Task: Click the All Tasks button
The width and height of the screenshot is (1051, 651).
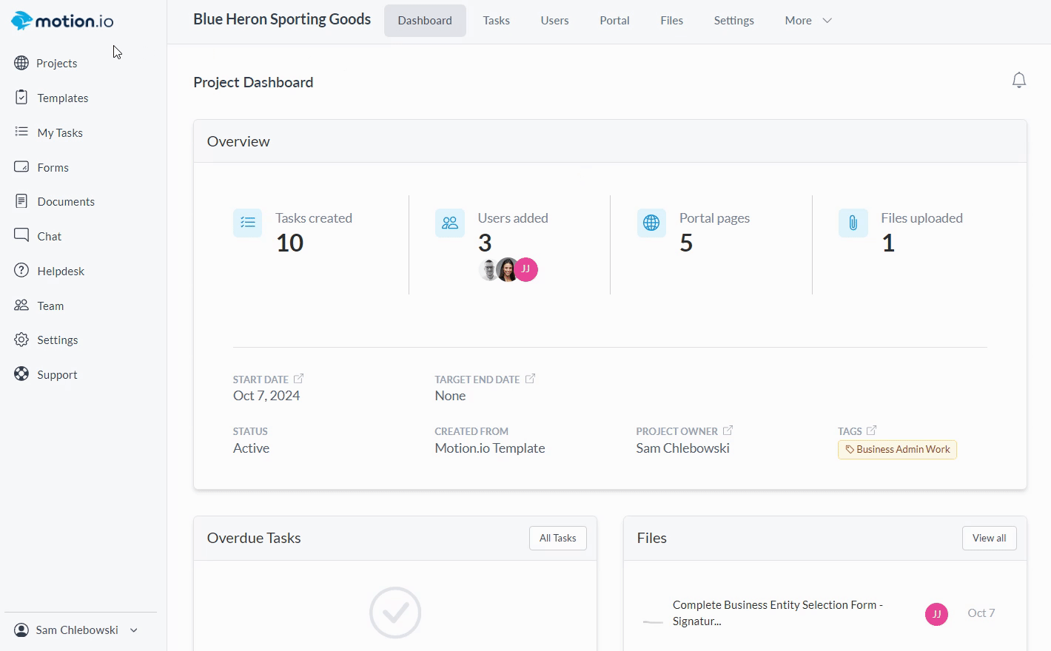Action: (x=557, y=539)
